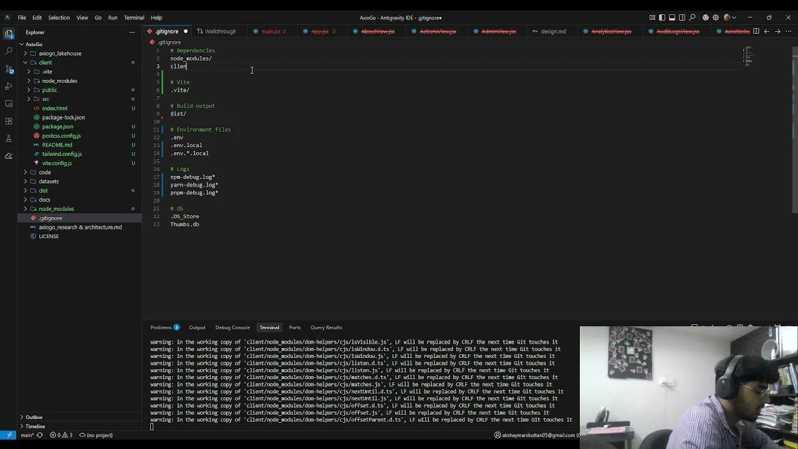The height and width of the screenshot is (449, 798).
Task: Open settings gear icon in title bar
Action: pyautogui.click(x=716, y=17)
